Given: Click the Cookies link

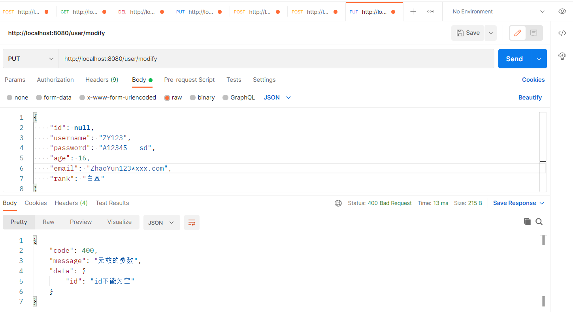Looking at the screenshot, I should coord(533,80).
